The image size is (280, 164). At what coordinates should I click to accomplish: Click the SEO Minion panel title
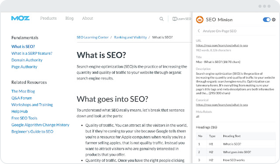coord(219,19)
